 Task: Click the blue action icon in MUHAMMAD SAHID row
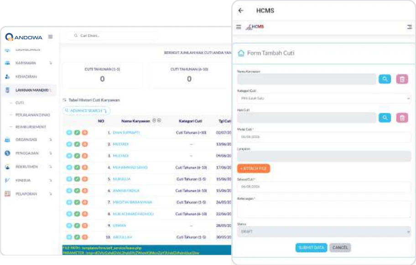(x=69, y=167)
